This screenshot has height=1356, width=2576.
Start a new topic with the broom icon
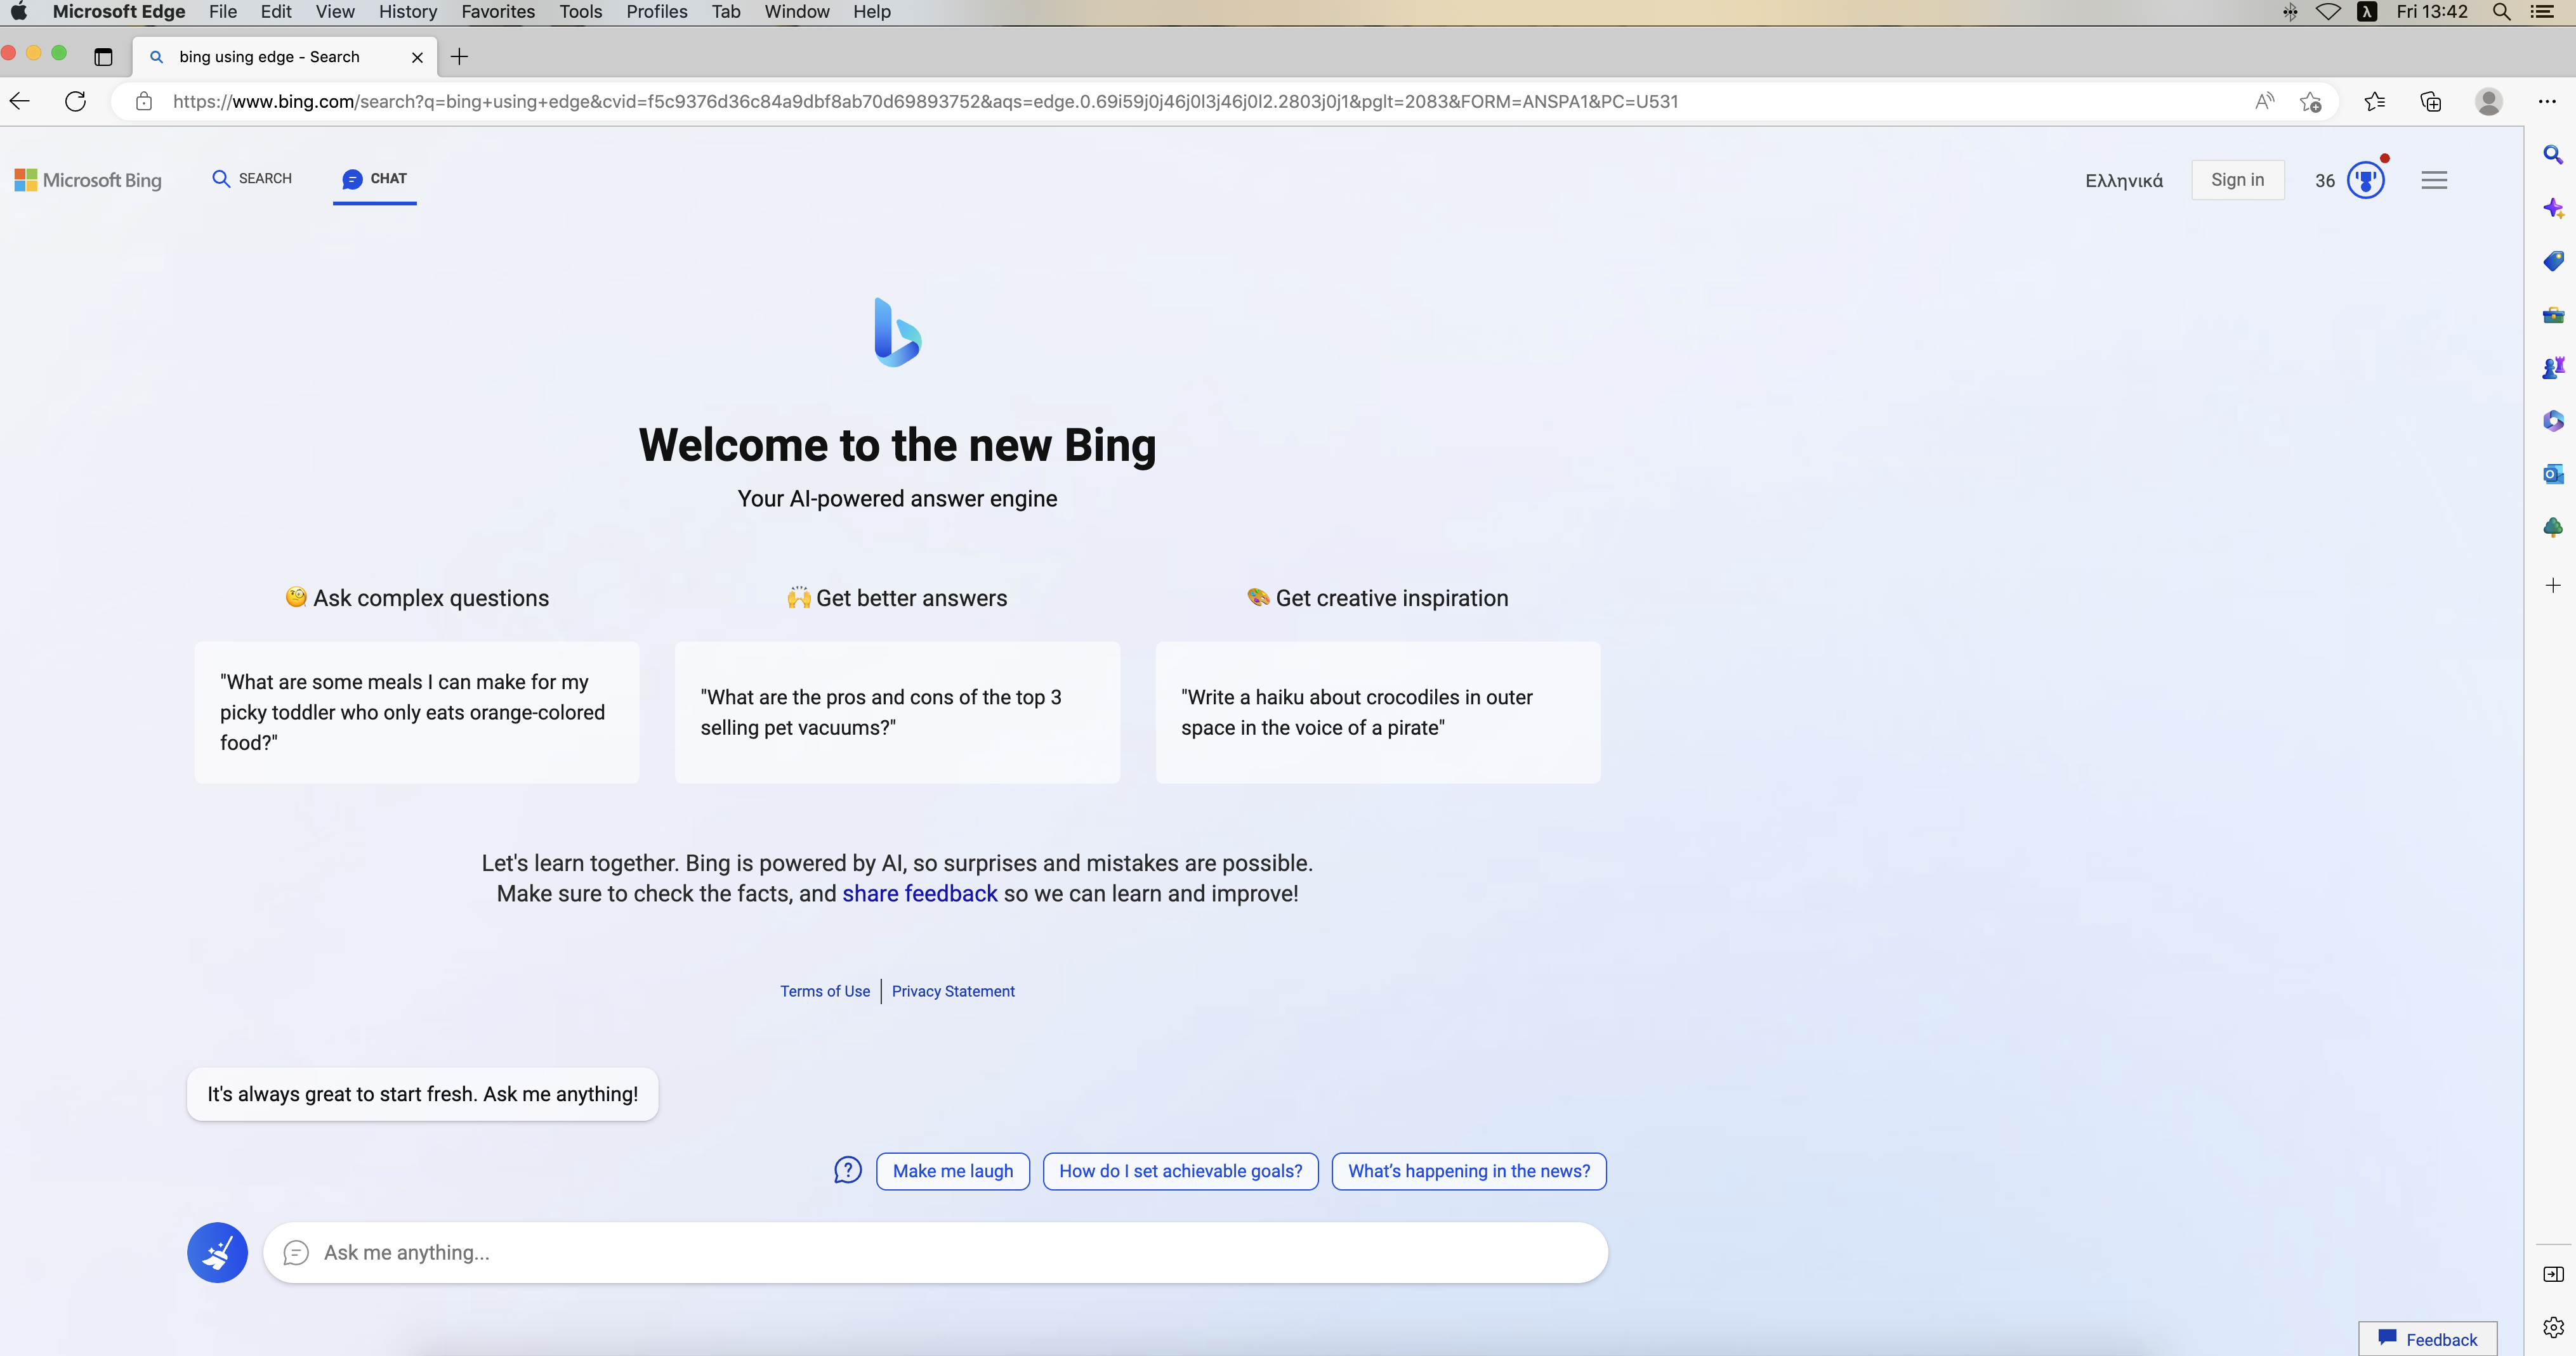(x=217, y=1252)
